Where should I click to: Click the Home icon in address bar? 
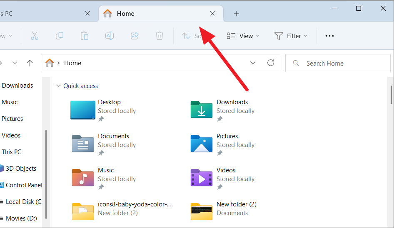point(50,63)
